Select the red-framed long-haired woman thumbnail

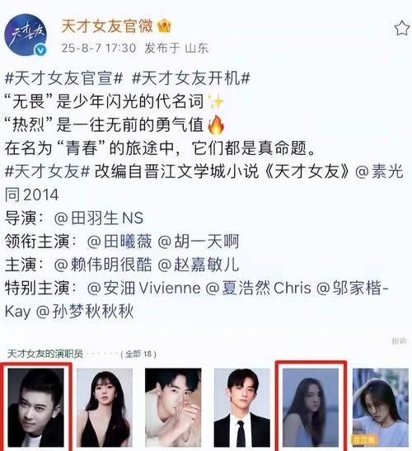(x=311, y=407)
